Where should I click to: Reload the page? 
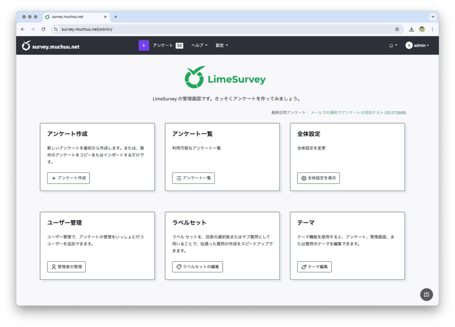click(x=43, y=29)
